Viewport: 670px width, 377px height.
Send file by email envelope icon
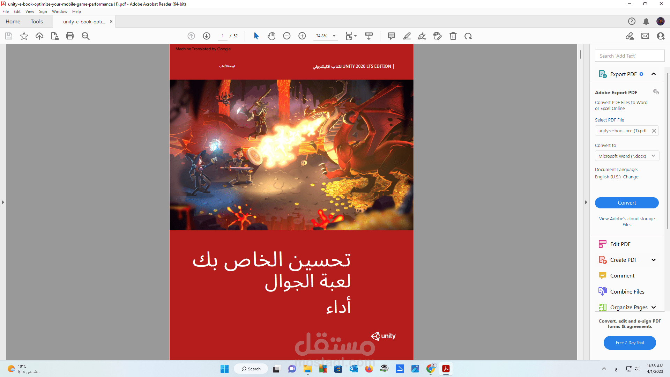pyautogui.click(x=645, y=36)
